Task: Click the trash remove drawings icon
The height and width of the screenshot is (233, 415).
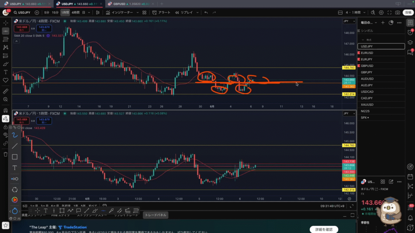Action: point(6,154)
